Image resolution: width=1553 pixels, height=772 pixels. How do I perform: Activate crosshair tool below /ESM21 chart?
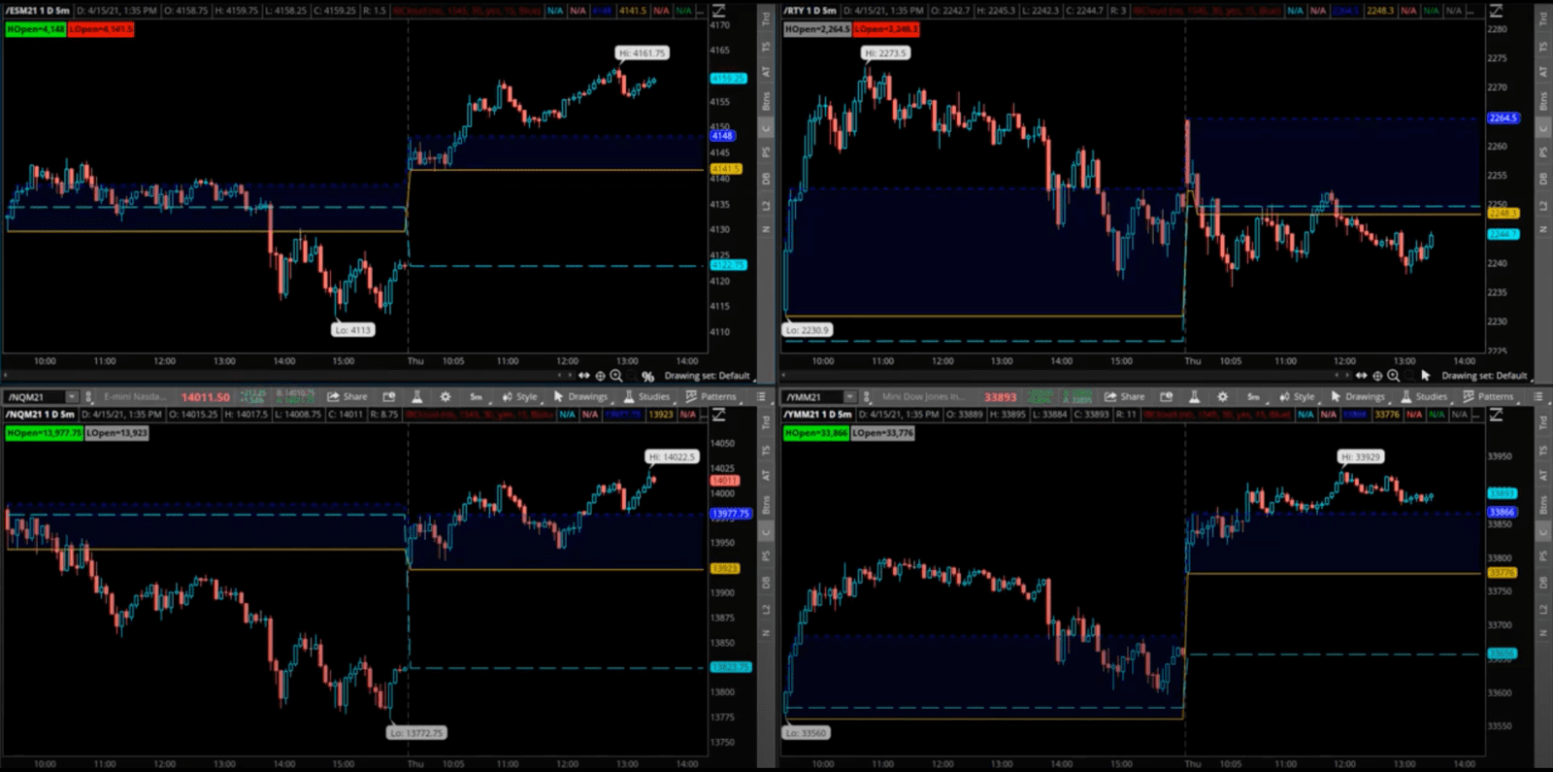[600, 376]
